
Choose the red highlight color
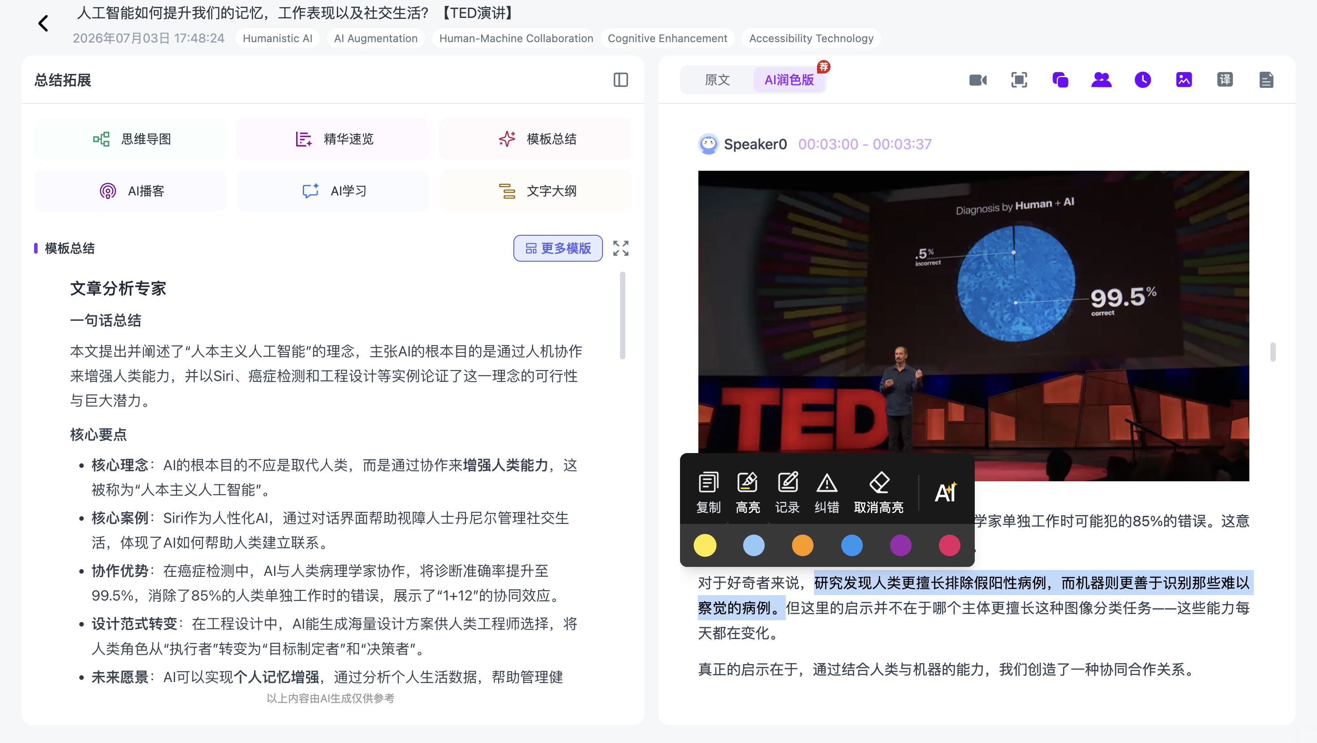949,545
